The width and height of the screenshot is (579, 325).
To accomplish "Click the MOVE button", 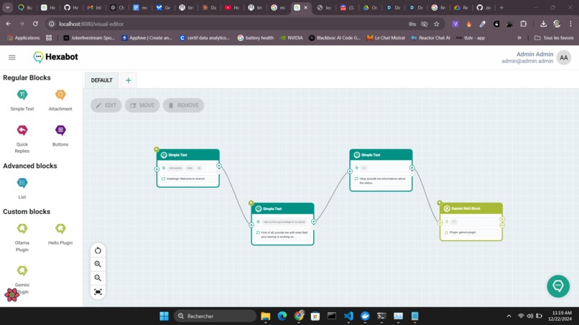I will point(142,105).
